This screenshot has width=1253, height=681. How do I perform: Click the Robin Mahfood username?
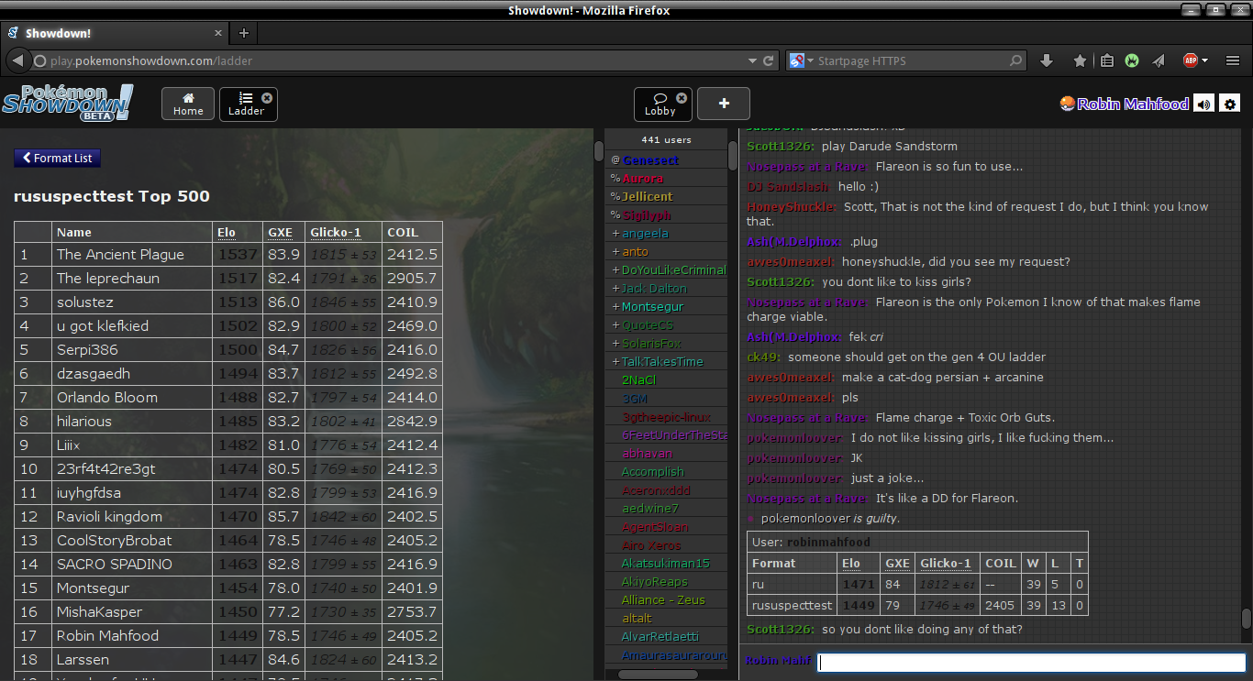tap(1132, 104)
